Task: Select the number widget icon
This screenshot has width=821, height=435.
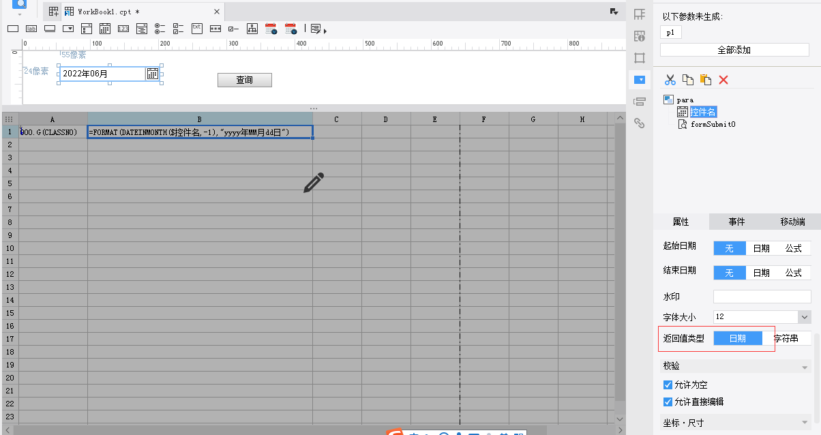Action: tap(123, 29)
